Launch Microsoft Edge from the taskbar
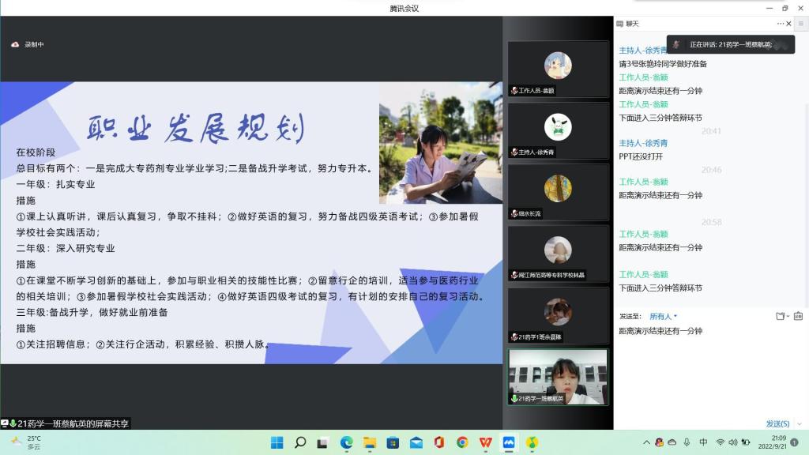Image resolution: width=809 pixels, height=455 pixels. tap(347, 442)
